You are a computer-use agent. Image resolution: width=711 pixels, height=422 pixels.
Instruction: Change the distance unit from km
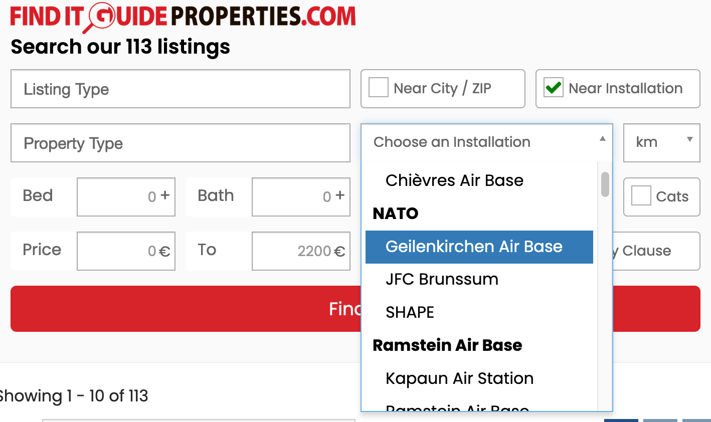point(661,142)
